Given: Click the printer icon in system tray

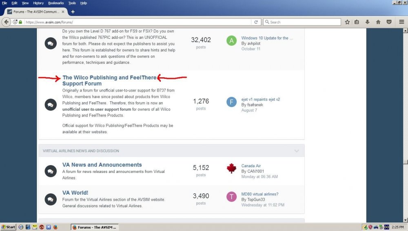Looking at the screenshot, I should pos(376,227).
